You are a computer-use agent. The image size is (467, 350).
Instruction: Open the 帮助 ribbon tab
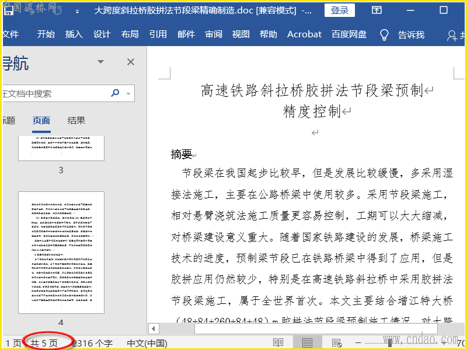point(268,34)
